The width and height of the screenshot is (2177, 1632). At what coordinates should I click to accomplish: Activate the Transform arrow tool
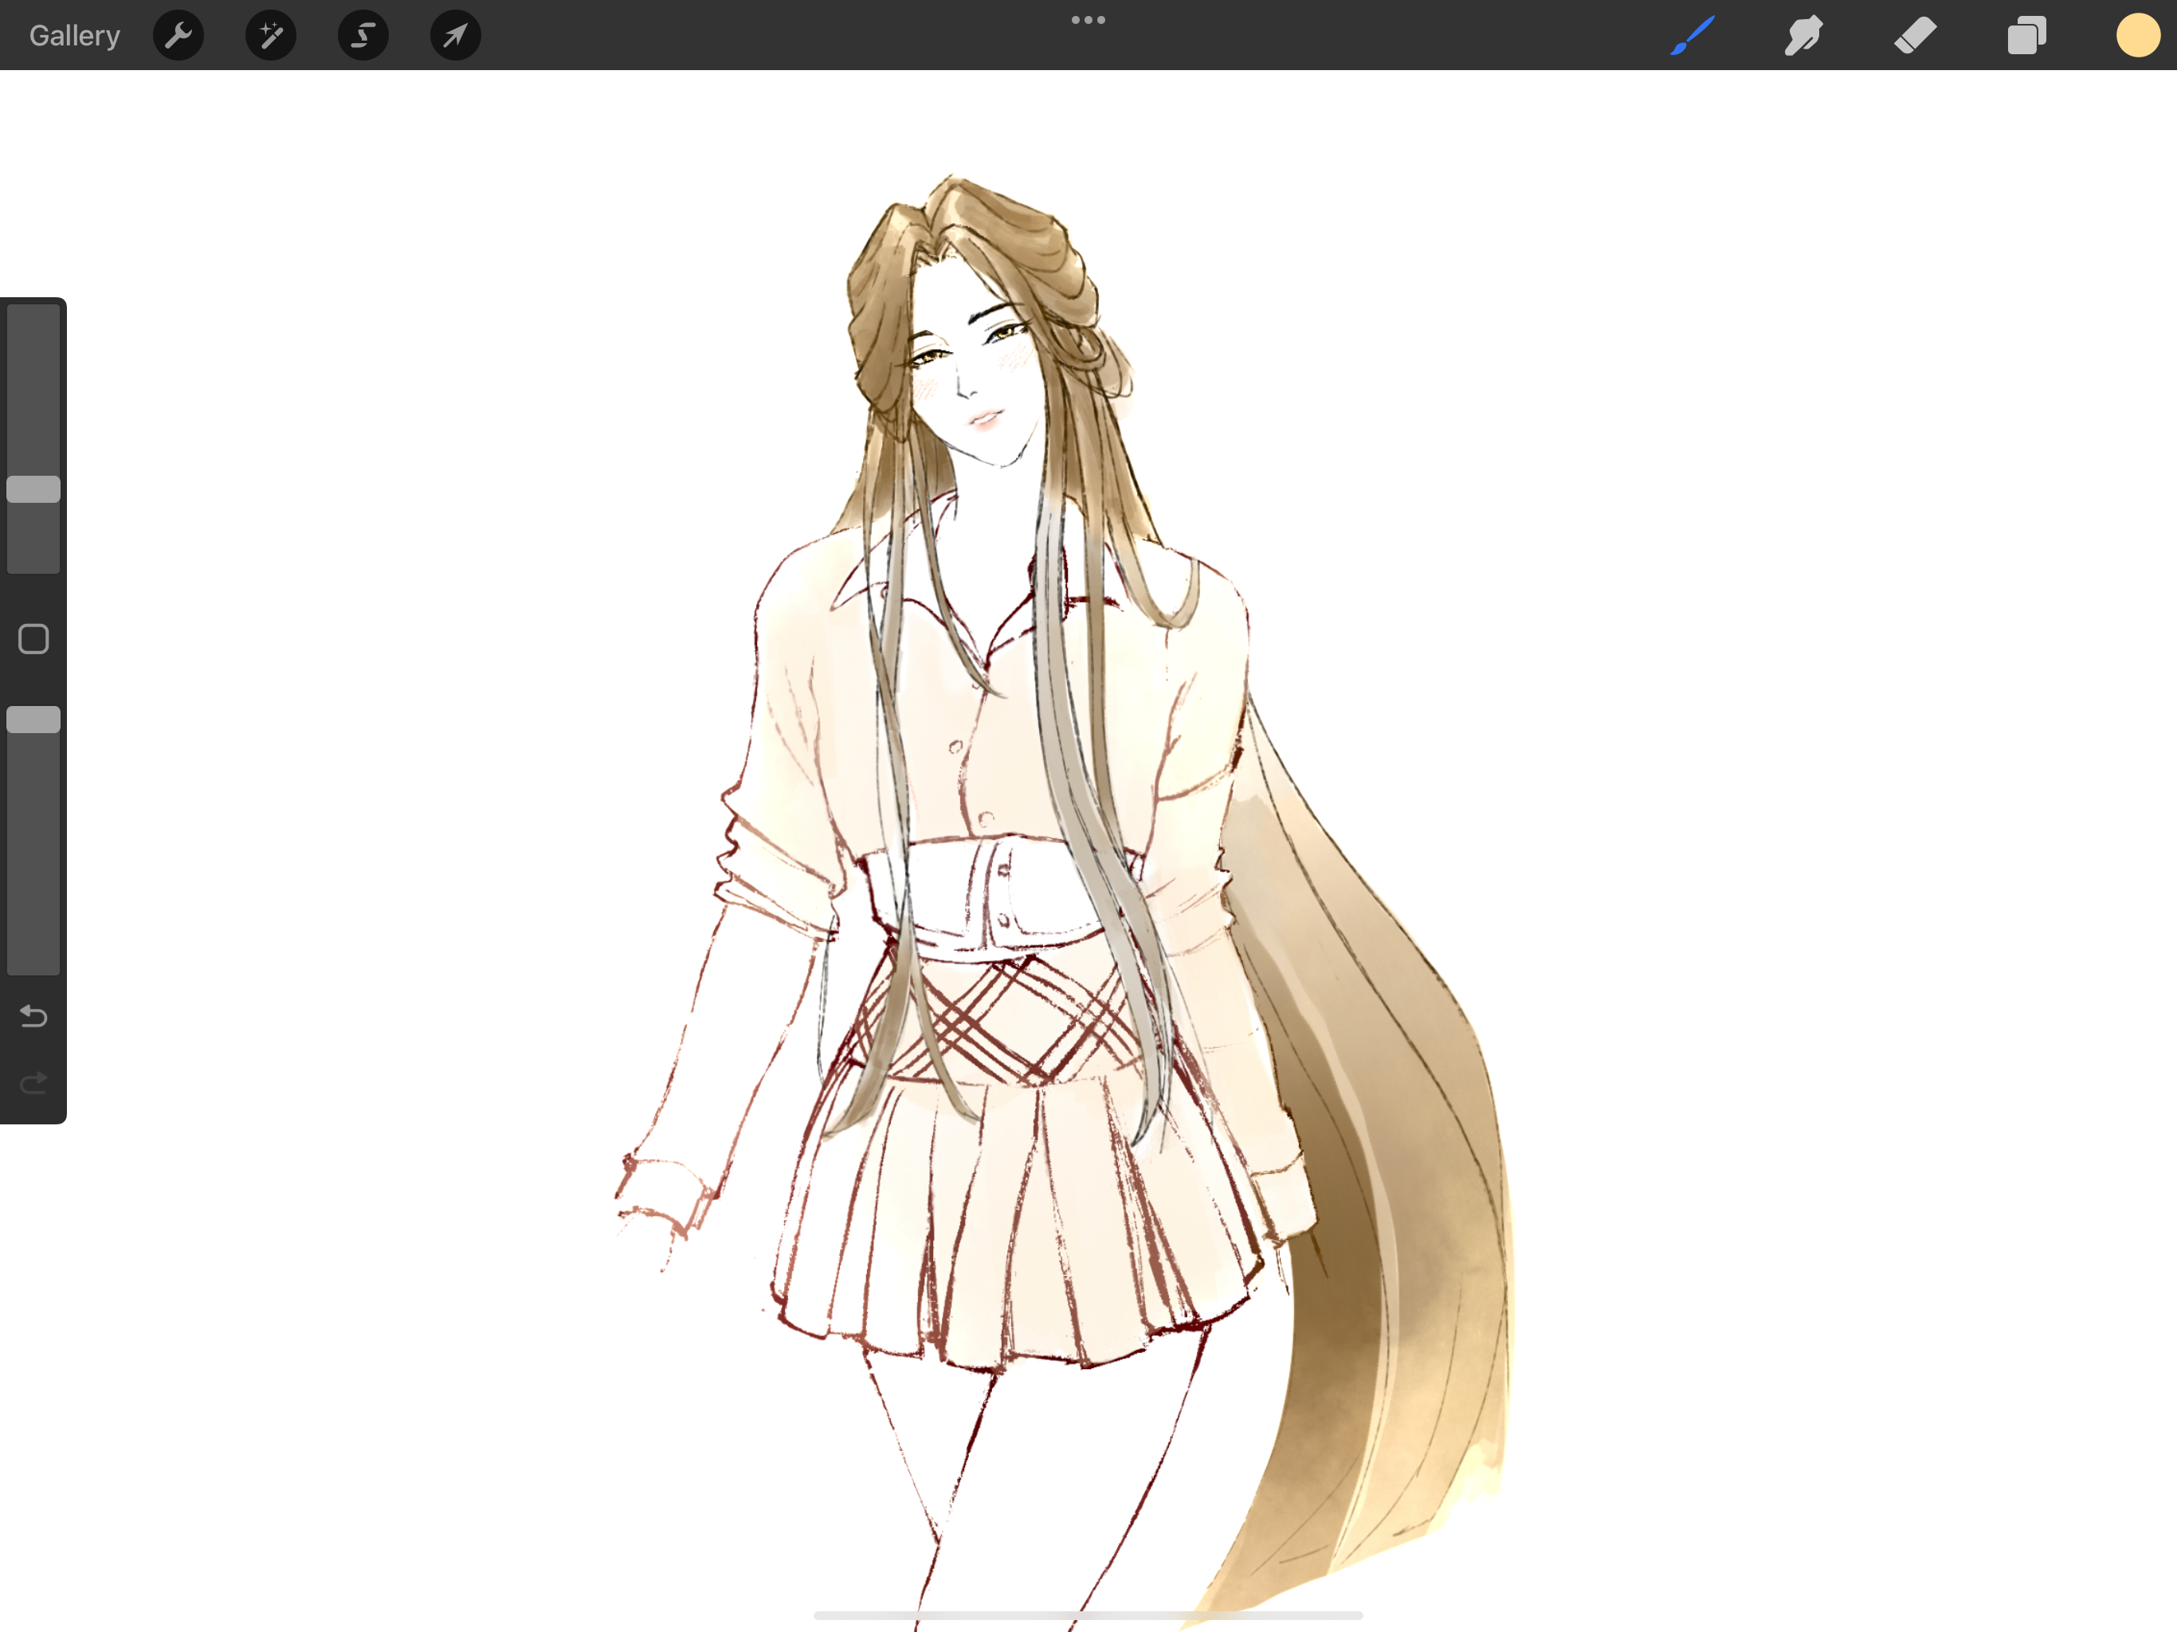click(x=456, y=35)
